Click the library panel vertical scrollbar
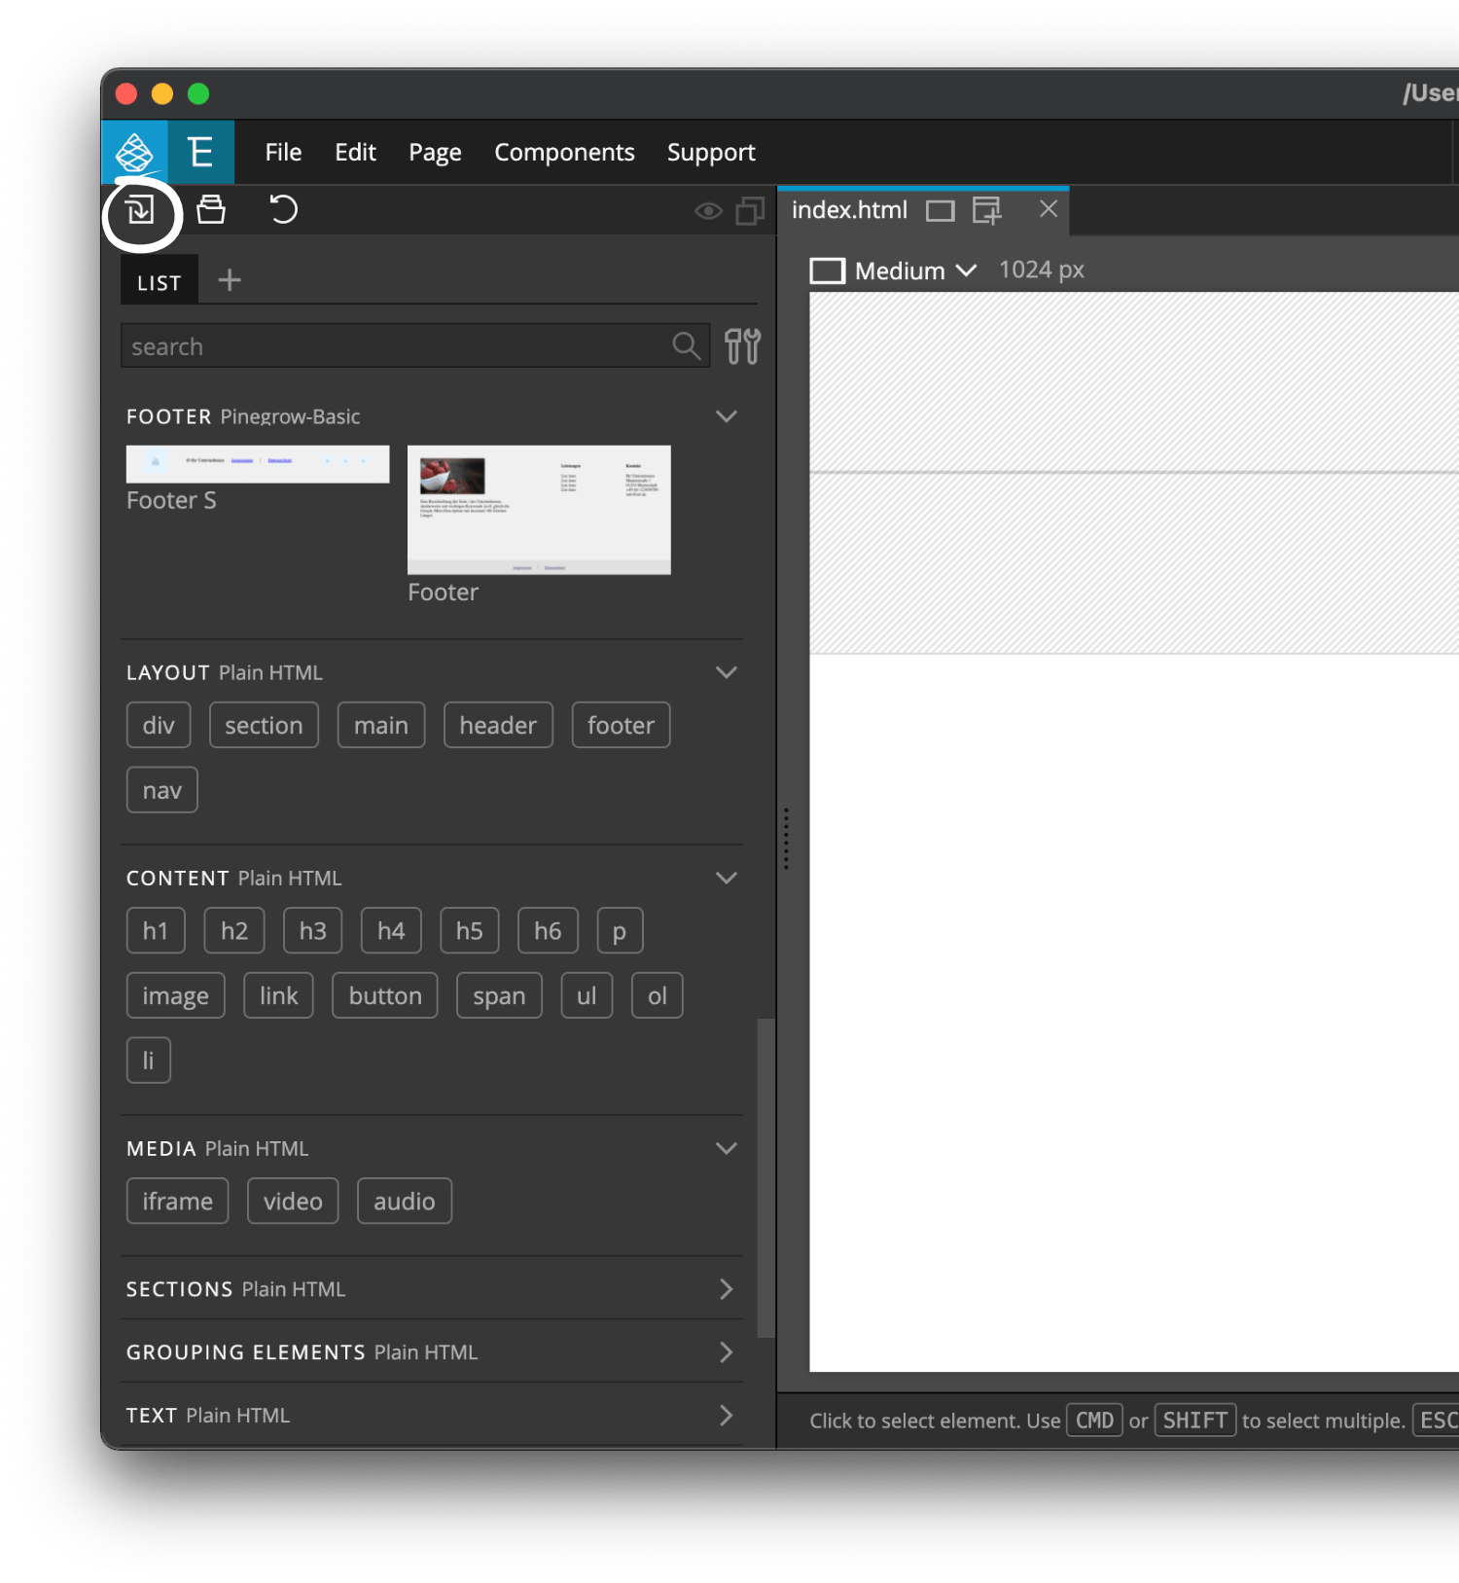This screenshot has height=1583, width=1459. [765, 1178]
